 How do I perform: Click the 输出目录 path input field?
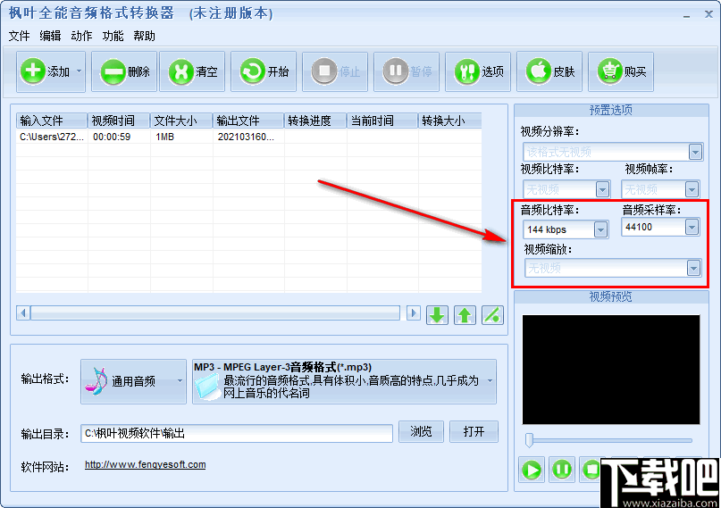tap(237, 433)
